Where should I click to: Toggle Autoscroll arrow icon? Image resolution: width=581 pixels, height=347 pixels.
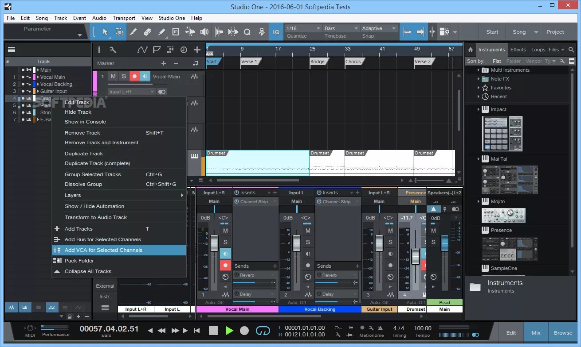[420, 32]
